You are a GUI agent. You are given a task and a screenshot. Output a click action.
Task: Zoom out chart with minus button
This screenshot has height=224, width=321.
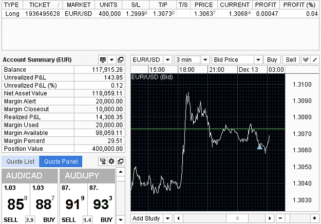tap(280, 218)
